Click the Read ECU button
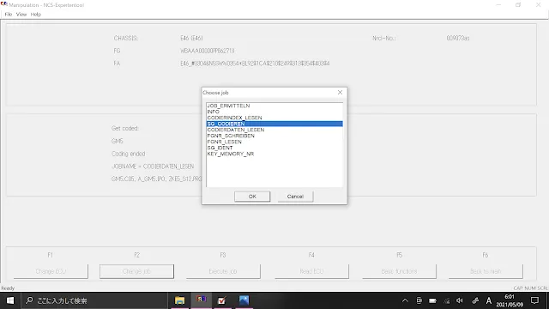Viewport: 549px width, 309px height. [x=311, y=271]
